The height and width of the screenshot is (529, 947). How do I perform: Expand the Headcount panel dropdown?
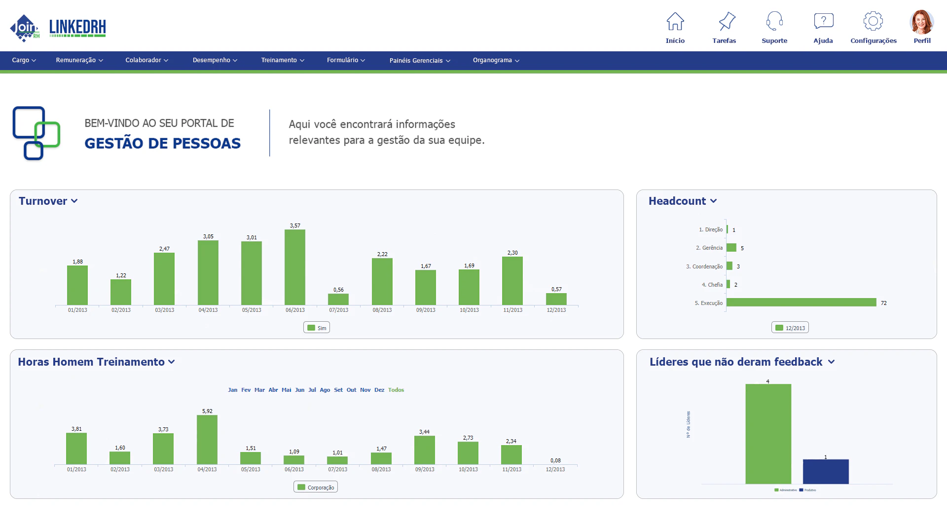[714, 201]
